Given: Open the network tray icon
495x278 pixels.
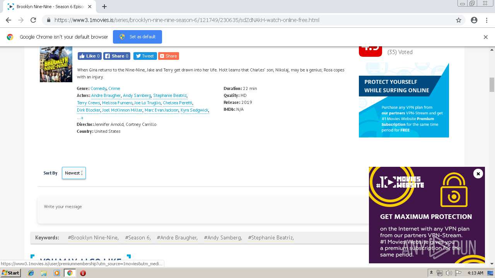Looking at the screenshot, I should [440, 273].
